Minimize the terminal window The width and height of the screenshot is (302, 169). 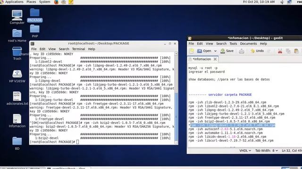point(165,44)
